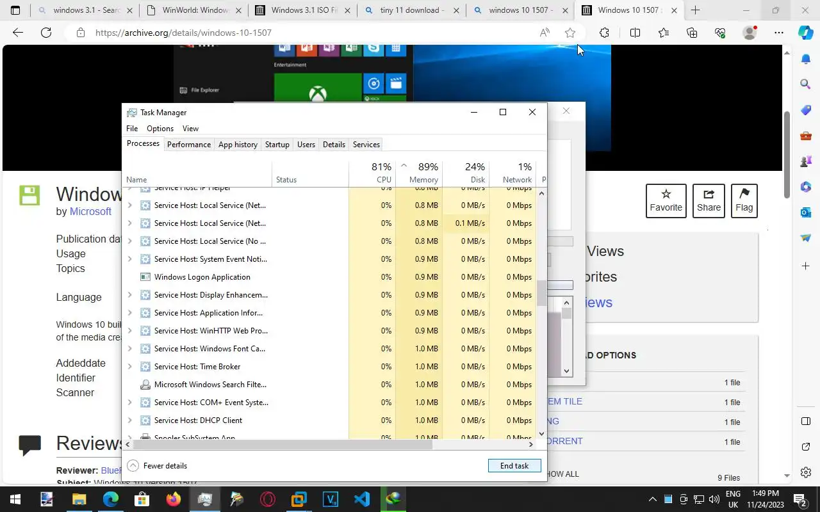Open the Drop paper-plane icon in sidebar
Image resolution: width=820 pixels, height=512 pixels.
tap(806, 238)
